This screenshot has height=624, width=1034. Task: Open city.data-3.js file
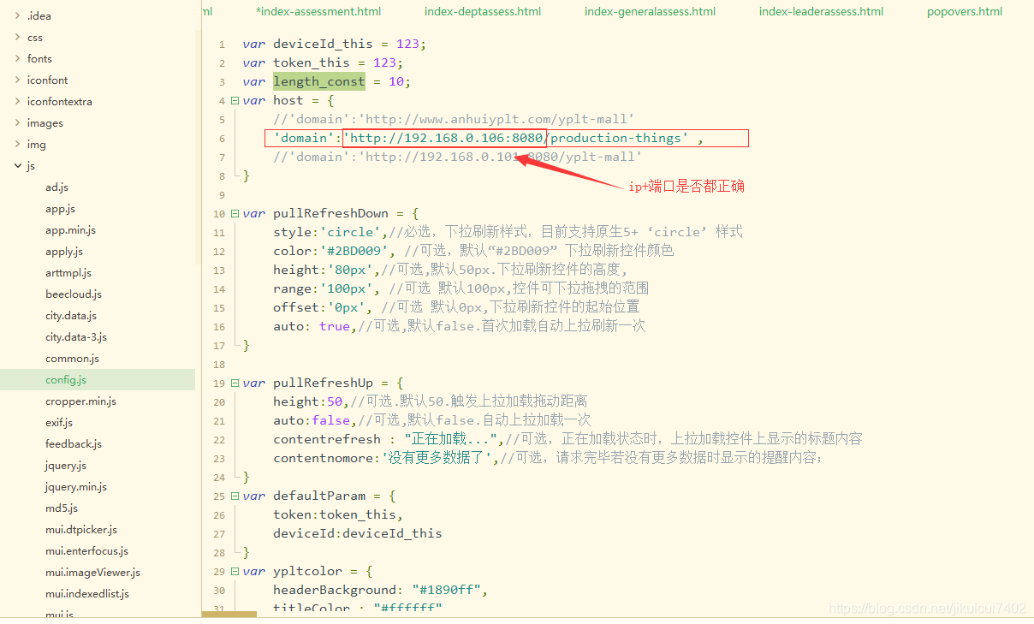click(76, 337)
